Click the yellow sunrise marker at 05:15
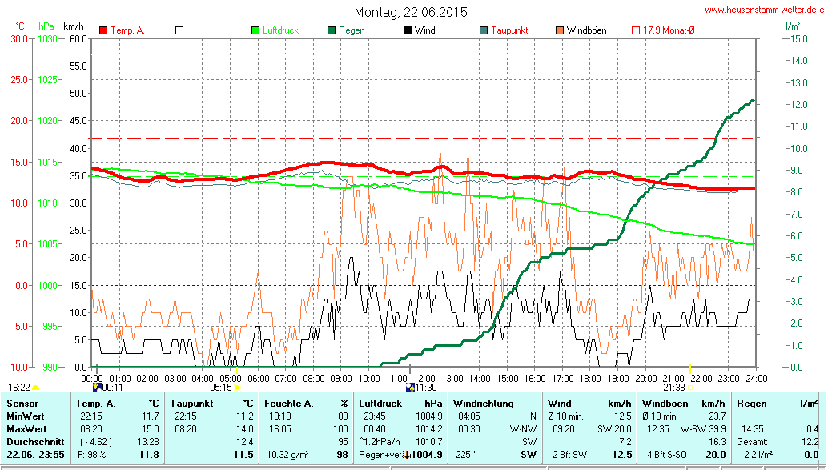 (x=237, y=388)
